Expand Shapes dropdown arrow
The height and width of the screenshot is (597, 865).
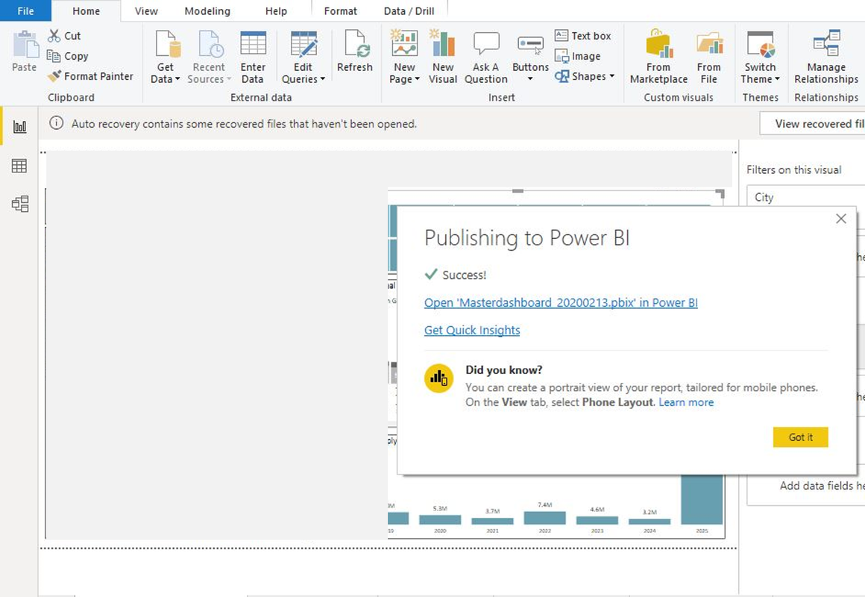[x=611, y=76]
